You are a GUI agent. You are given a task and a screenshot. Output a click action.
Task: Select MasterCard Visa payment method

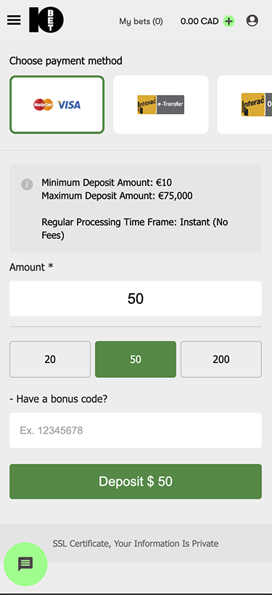pyautogui.click(x=57, y=104)
